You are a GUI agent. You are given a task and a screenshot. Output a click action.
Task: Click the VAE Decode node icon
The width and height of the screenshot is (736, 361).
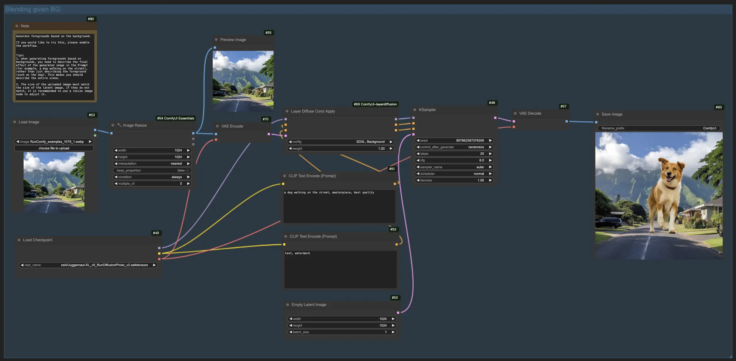point(515,113)
